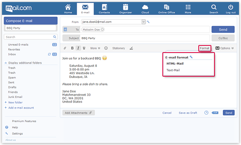241x145 pixels.
Task: Click the Cancel link
Action: tap(167, 113)
